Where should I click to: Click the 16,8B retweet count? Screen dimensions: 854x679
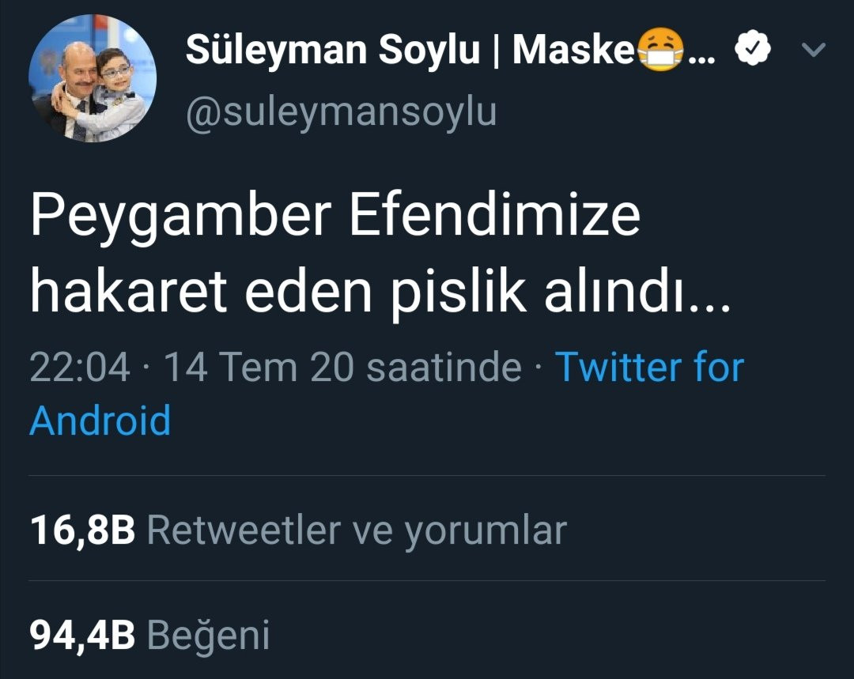point(82,530)
